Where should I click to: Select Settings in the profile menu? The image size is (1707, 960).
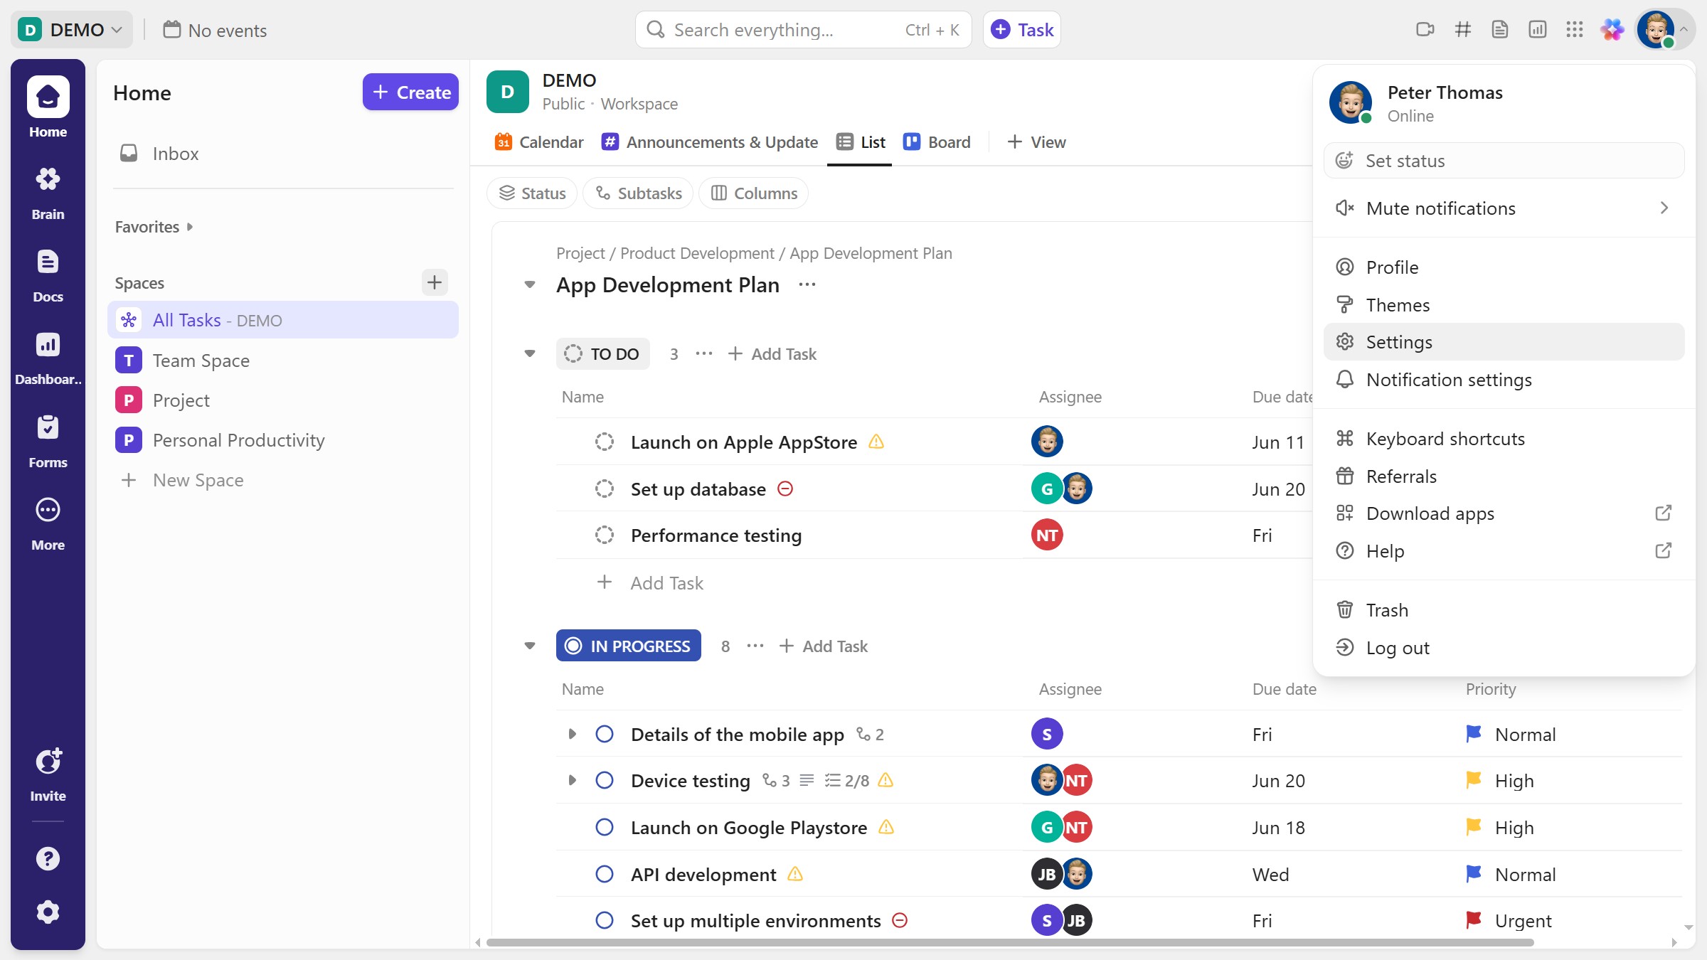coord(1398,342)
